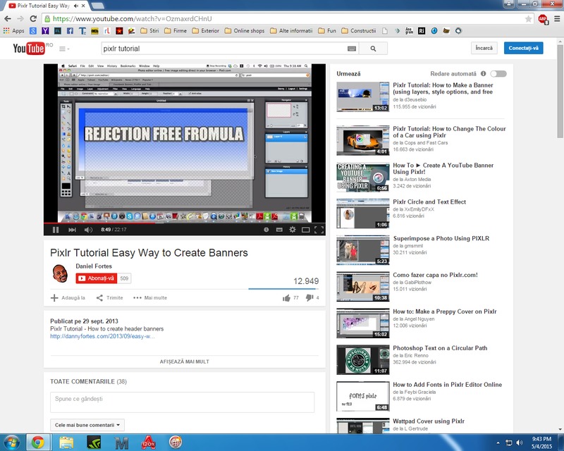Screen dimensions: 564x451
Task: Click the Adblock Plus extension icon
Action: [x=543, y=19]
